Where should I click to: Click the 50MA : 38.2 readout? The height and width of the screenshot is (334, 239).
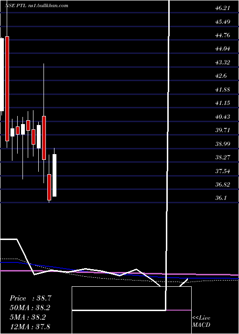[30, 308]
